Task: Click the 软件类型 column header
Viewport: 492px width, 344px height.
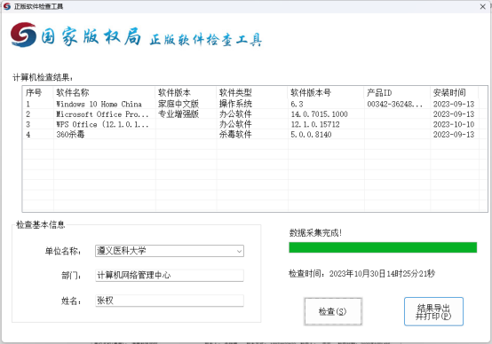Action: [252, 93]
